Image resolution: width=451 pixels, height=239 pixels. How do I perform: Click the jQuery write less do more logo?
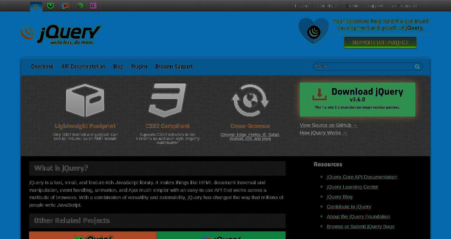pos(61,35)
